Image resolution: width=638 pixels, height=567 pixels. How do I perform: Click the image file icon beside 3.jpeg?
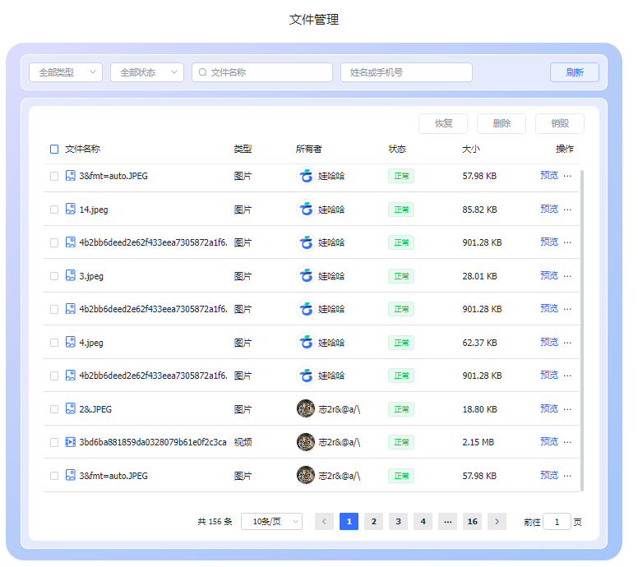pos(71,276)
